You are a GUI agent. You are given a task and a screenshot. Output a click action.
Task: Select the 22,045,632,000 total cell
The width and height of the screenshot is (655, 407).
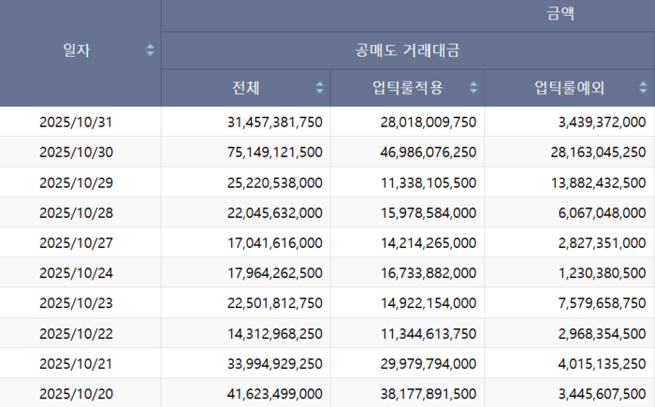[x=274, y=212]
